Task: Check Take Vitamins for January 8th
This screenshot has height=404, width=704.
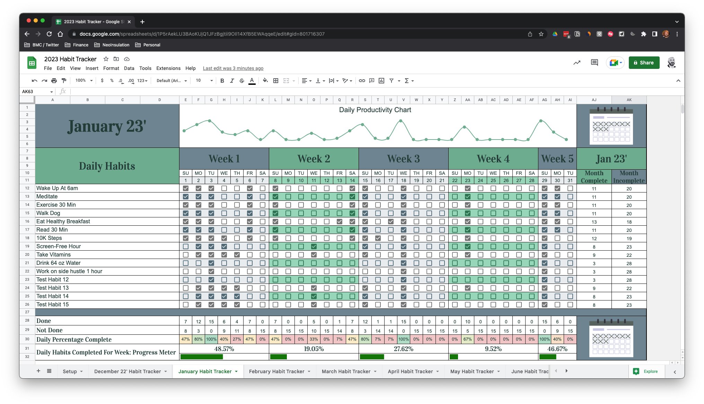Action: pos(275,254)
